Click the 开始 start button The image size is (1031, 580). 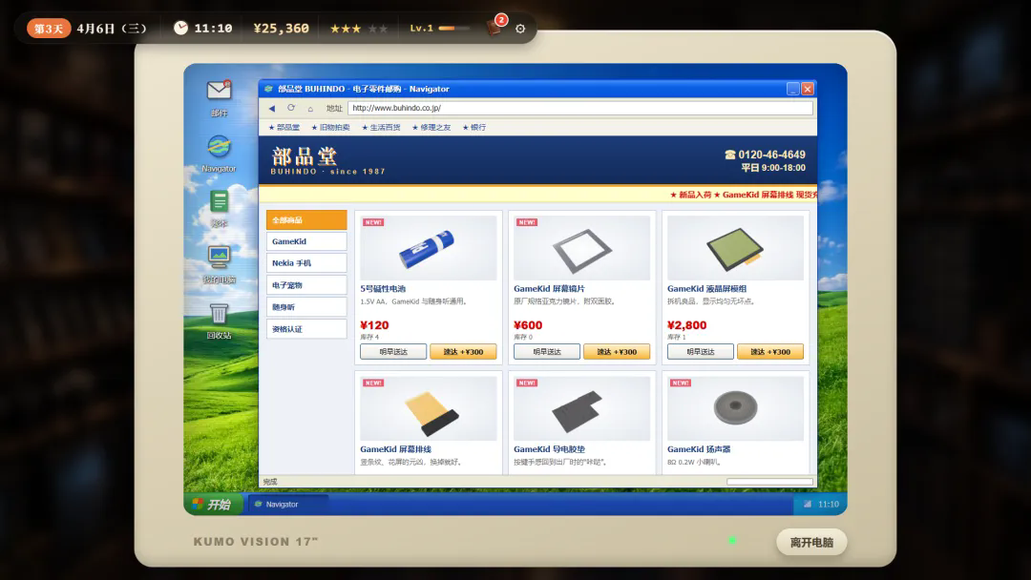[x=212, y=505]
